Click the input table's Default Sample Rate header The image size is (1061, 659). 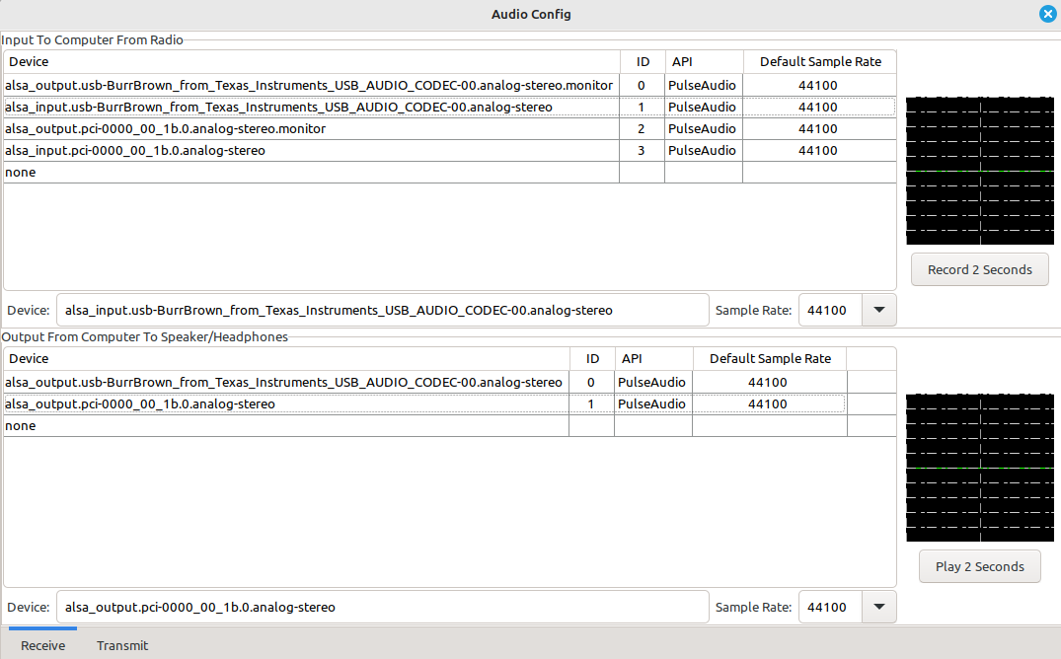click(x=820, y=62)
